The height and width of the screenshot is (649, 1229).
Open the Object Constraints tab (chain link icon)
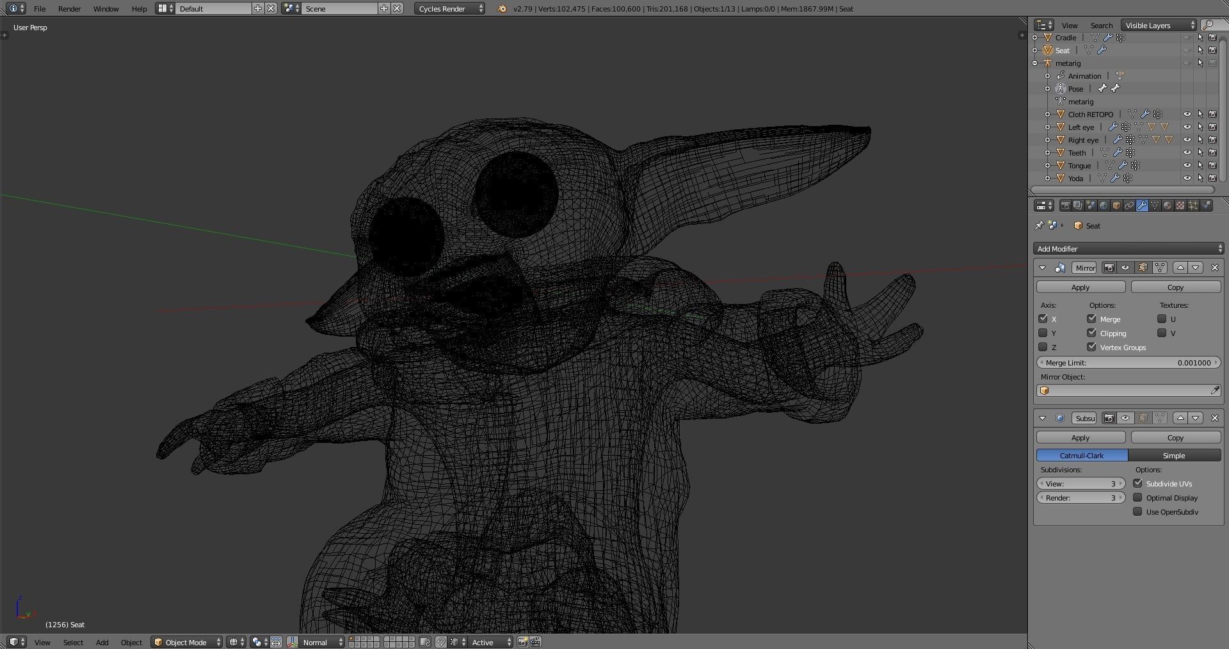pyautogui.click(x=1130, y=205)
